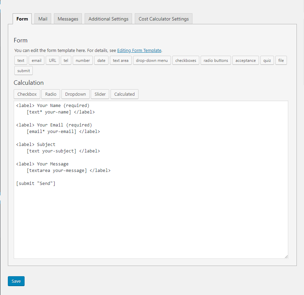The width and height of the screenshot is (304, 295).
Task: Click the "<label> Your Message" line
Action: (42, 164)
